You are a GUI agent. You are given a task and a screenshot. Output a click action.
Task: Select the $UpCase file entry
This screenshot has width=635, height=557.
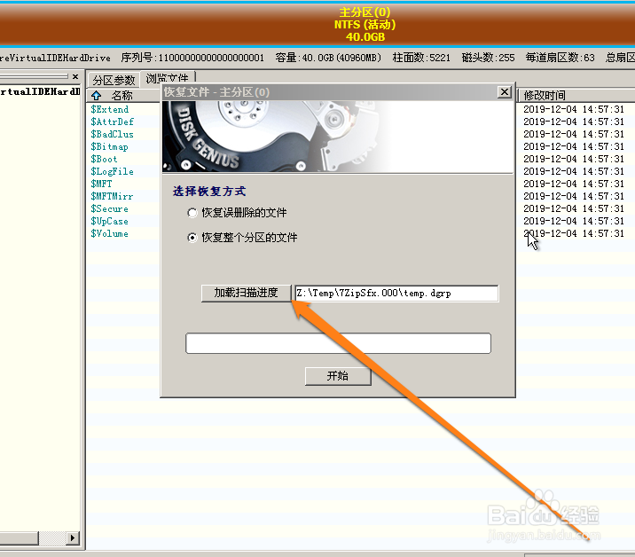[x=109, y=221]
